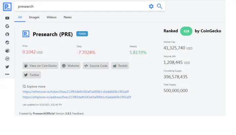Switch to the All tab
The height and width of the screenshot is (135, 236).
click(x=20, y=17)
